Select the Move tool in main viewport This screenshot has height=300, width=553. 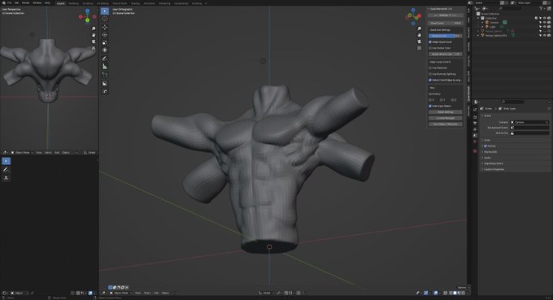(105, 27)
